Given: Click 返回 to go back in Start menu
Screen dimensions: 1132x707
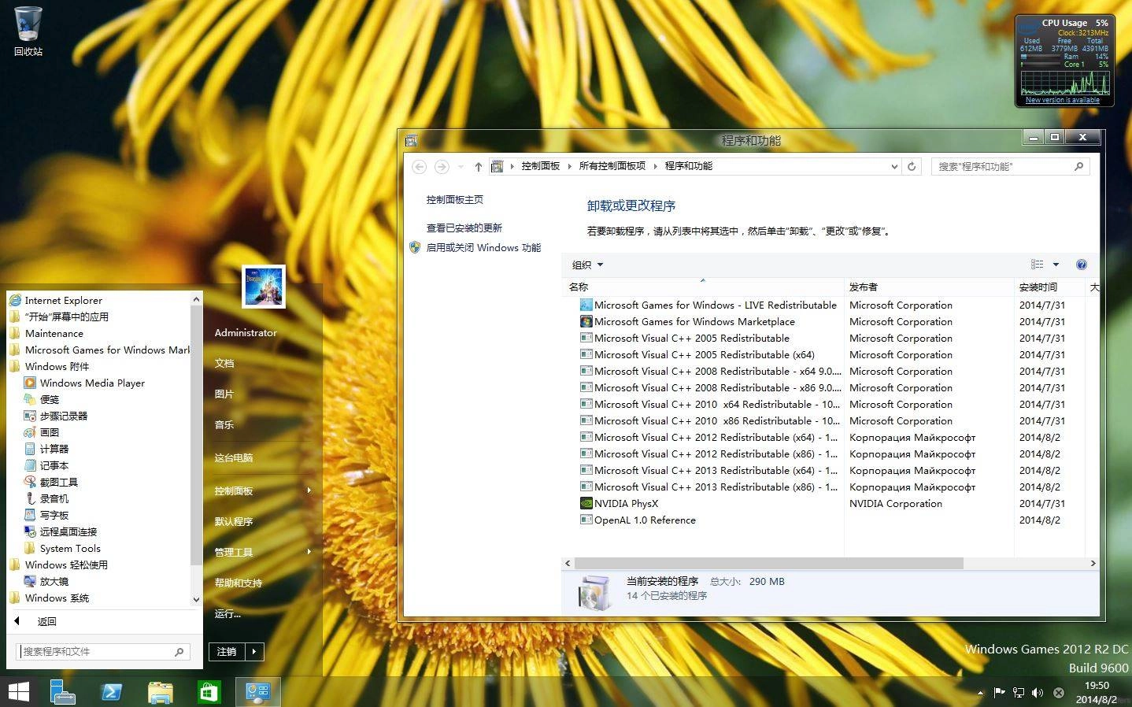Looking at the screenshot, I should pyautogui.click(x=46, y=621).
